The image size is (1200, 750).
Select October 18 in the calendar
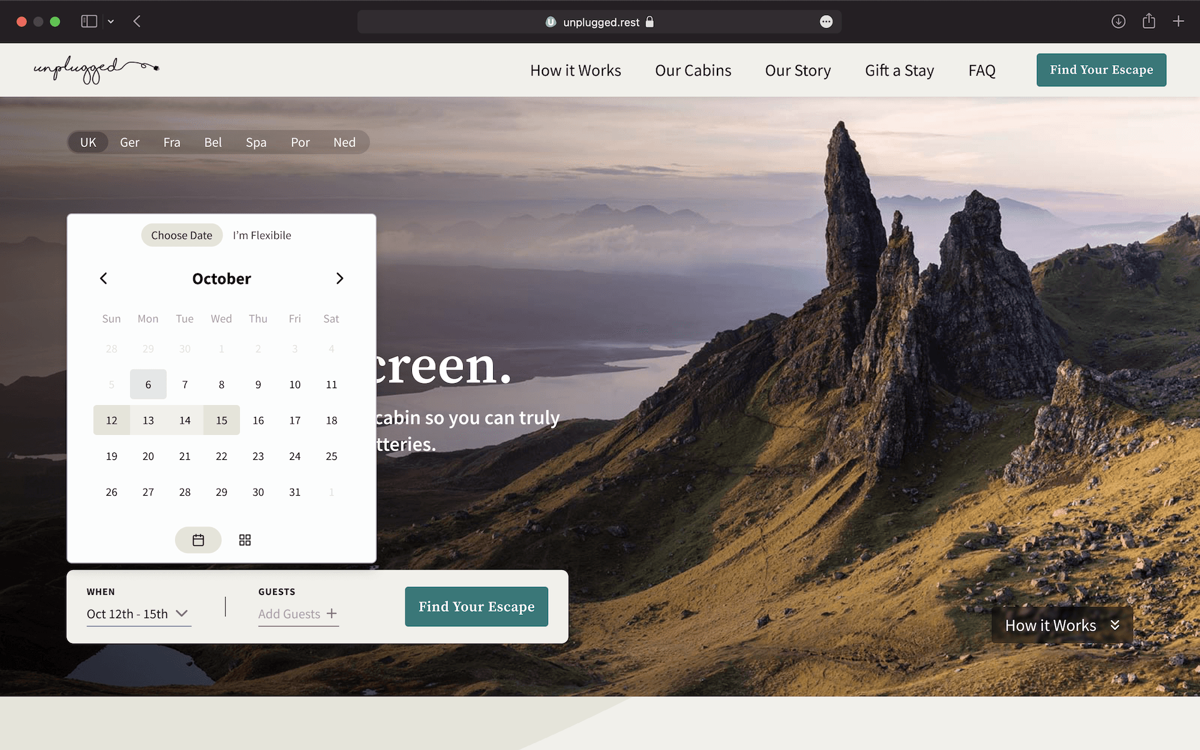coord(331,420)
